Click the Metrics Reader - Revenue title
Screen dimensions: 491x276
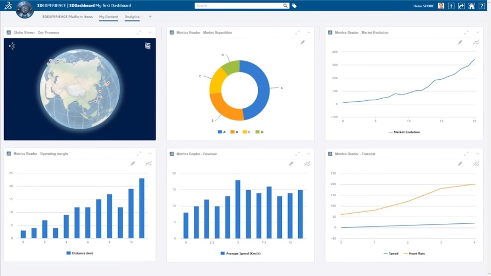[196, 154]
